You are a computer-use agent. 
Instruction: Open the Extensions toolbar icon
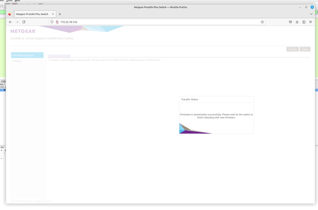[x=304, y=22]
